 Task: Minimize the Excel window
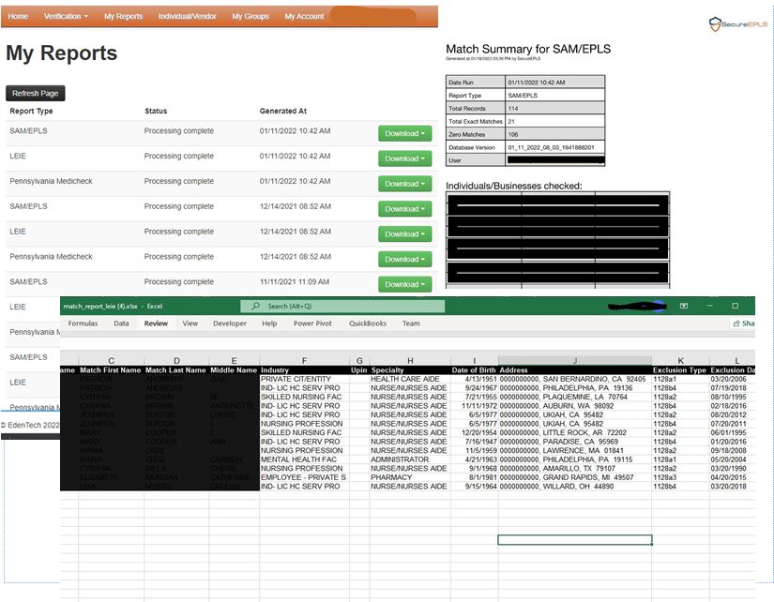coord(709,306)
